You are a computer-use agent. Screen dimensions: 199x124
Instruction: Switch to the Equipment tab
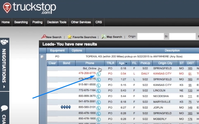pyautogui.click(x=57, y=51)
